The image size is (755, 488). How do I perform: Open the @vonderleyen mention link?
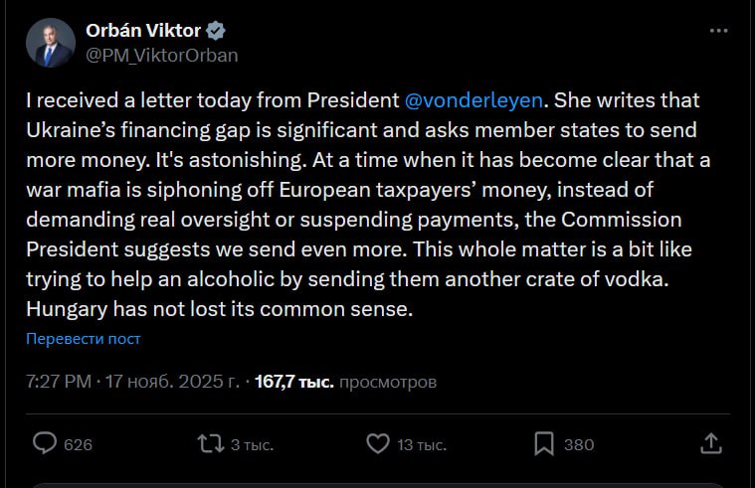point(476,101)
